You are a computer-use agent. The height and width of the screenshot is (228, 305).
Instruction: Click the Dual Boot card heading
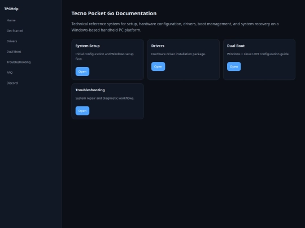[x=236, y=46]
